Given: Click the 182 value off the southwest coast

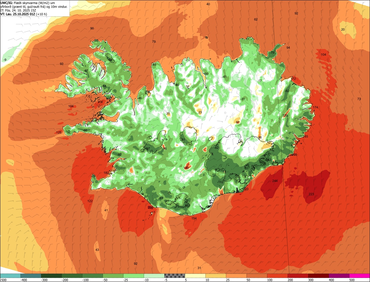Looking at the screenshot, I should coord(106,173).
